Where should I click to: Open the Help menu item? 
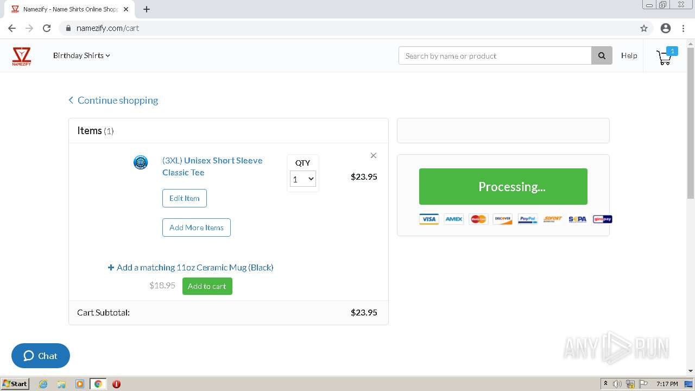(x=629, y=55)
